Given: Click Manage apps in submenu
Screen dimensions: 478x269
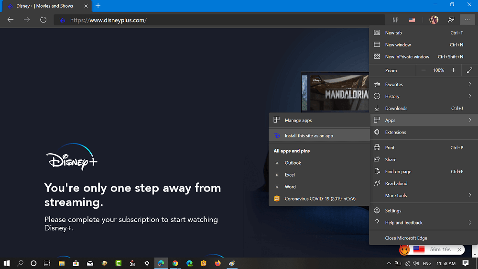Looking at the screenshot, I should coord(319,120).
